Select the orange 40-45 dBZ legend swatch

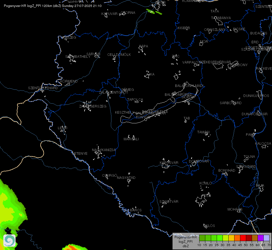(x=237, y=238)
